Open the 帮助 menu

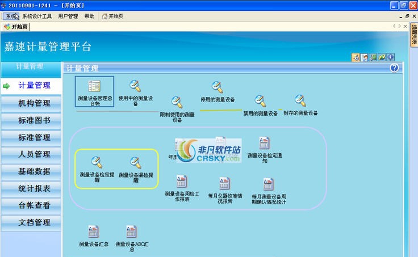89,16
